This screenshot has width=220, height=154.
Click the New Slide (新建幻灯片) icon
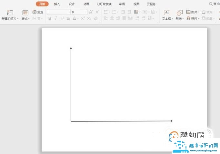point(10,13)
